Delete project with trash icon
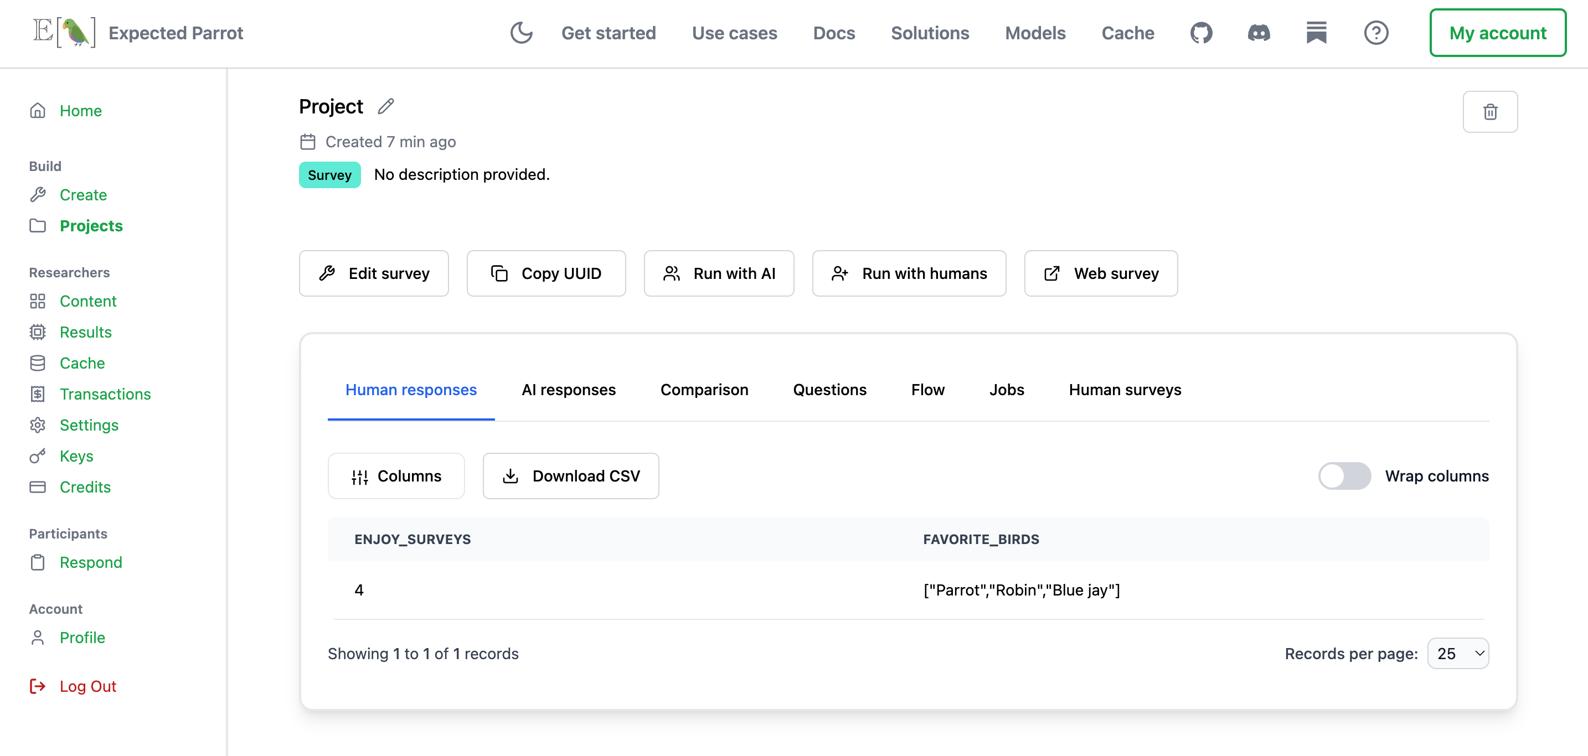 tap(1489, 112)
